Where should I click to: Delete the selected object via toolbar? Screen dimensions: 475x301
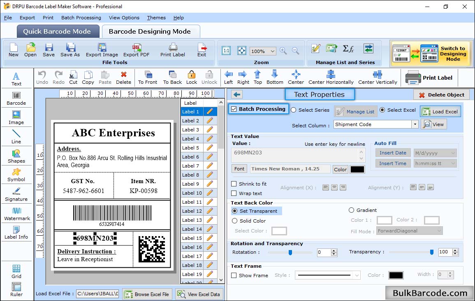pyautogui.click(x=124, y=78)
